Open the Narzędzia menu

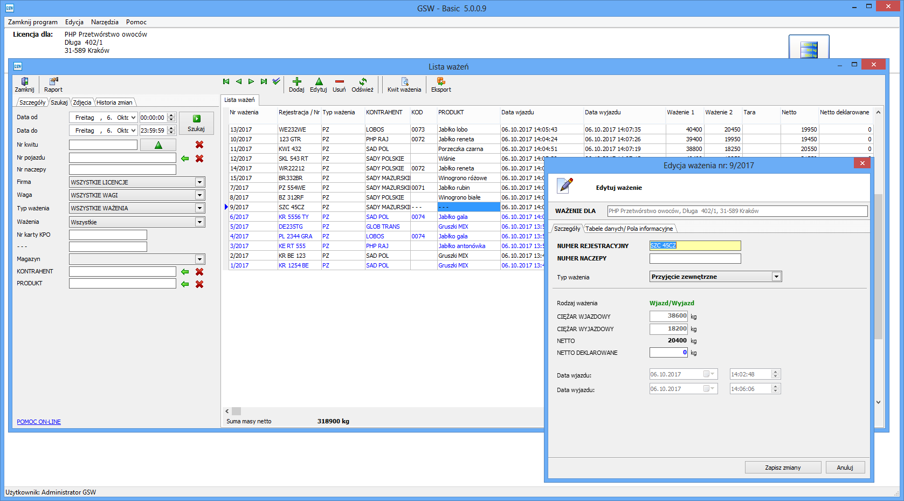[105, 22]
